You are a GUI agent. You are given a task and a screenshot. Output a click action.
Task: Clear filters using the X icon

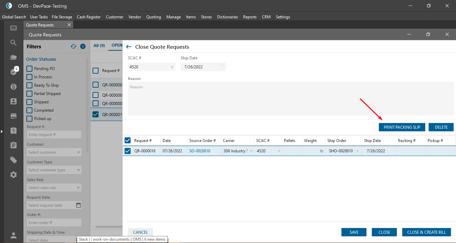click(x=83, y=47)
